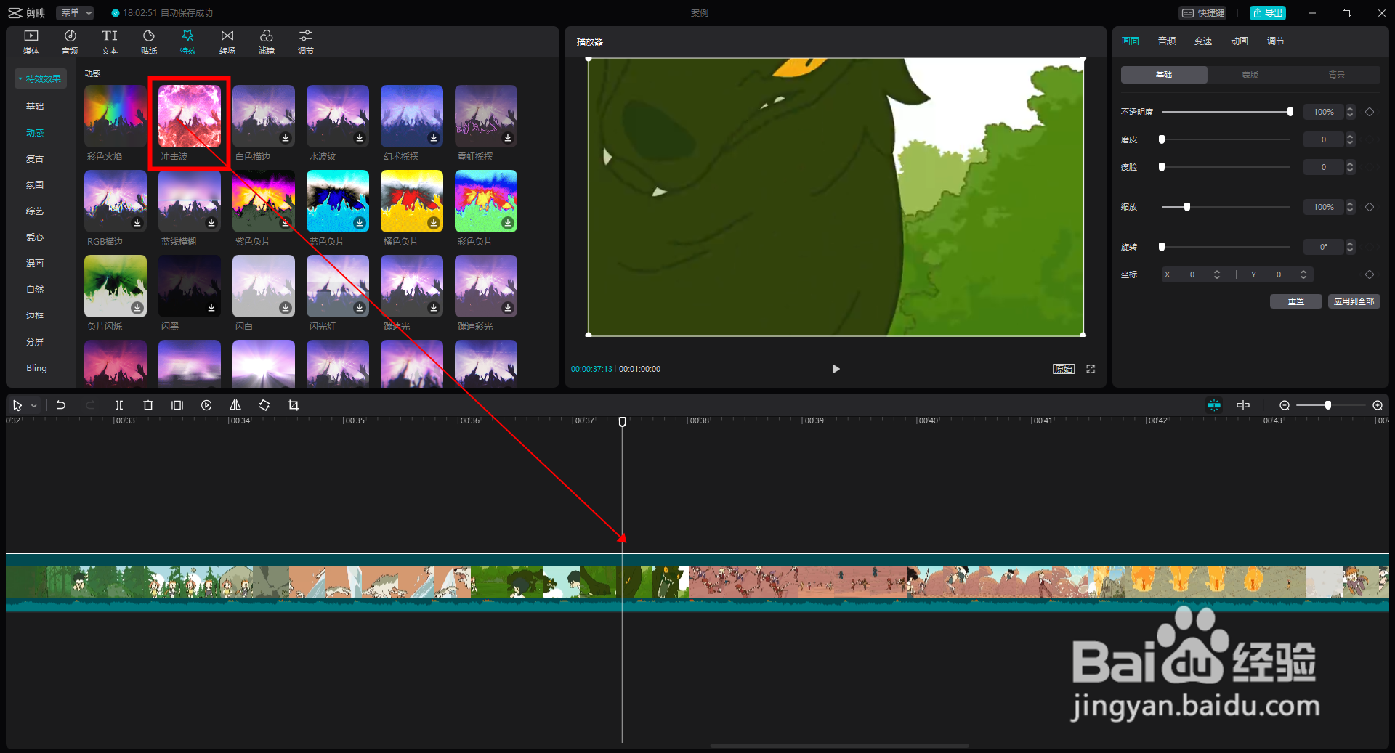The width and height of the screenshot is (1395, 753).
Task: Select the 彩色火焰 effect thumbnail
Action: point(116,116)
